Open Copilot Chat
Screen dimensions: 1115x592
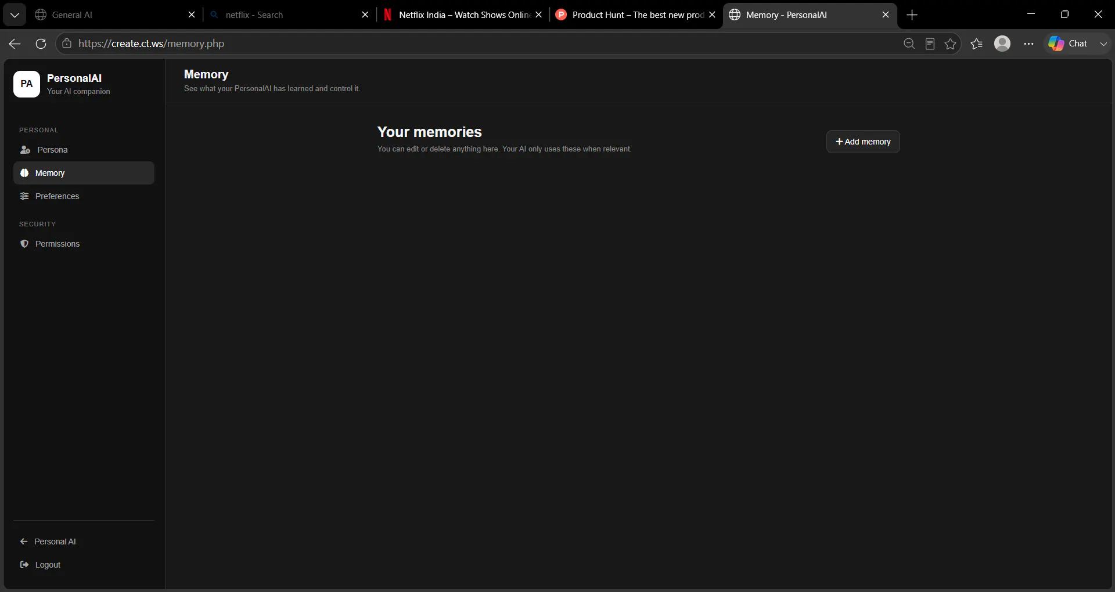1068,44
